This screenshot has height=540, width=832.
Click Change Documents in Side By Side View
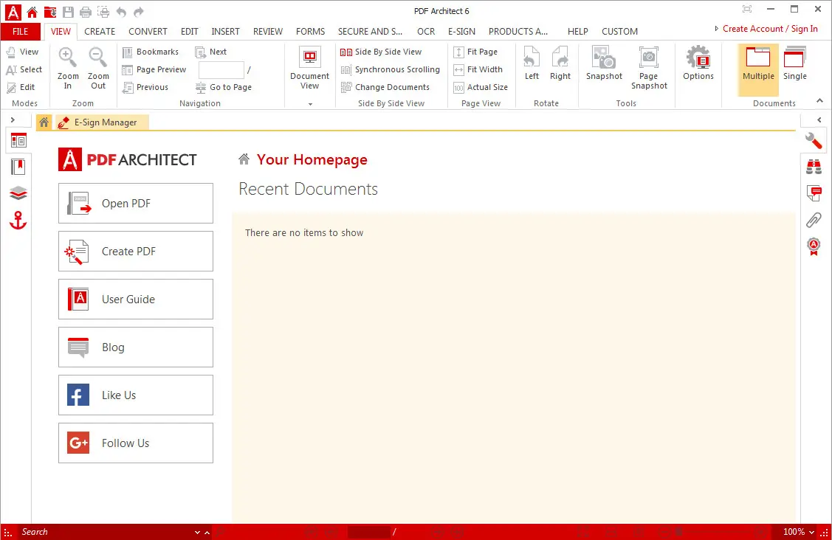[x=385, y=87]
